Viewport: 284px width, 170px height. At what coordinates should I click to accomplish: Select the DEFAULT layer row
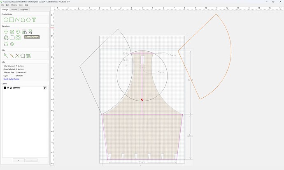25,88
